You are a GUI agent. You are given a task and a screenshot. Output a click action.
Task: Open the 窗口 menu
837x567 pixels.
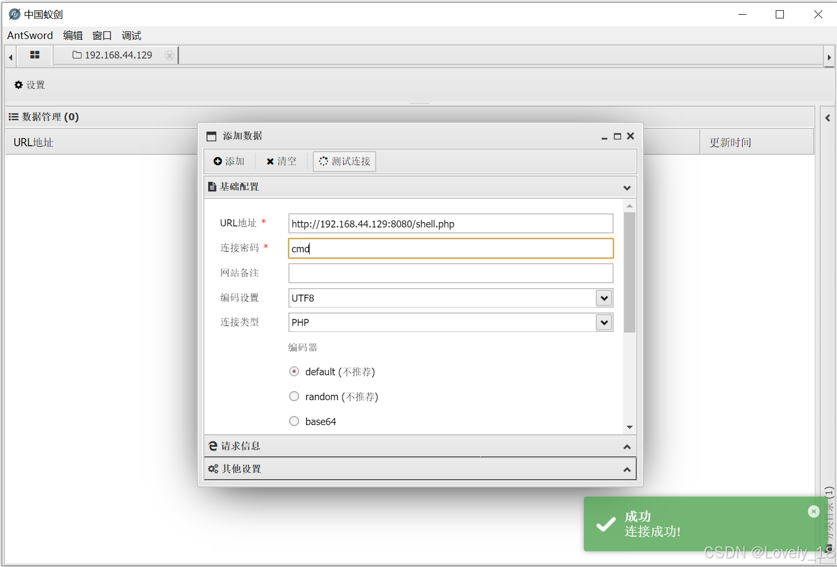pos(102,35)
